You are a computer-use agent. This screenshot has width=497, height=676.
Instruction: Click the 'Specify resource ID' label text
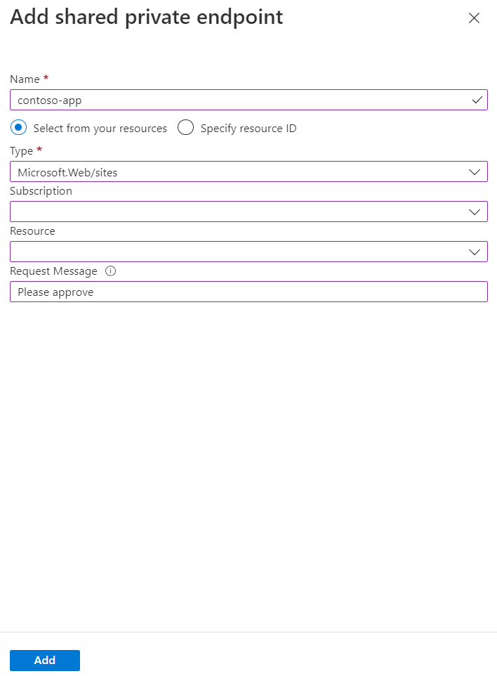[249, 129]
